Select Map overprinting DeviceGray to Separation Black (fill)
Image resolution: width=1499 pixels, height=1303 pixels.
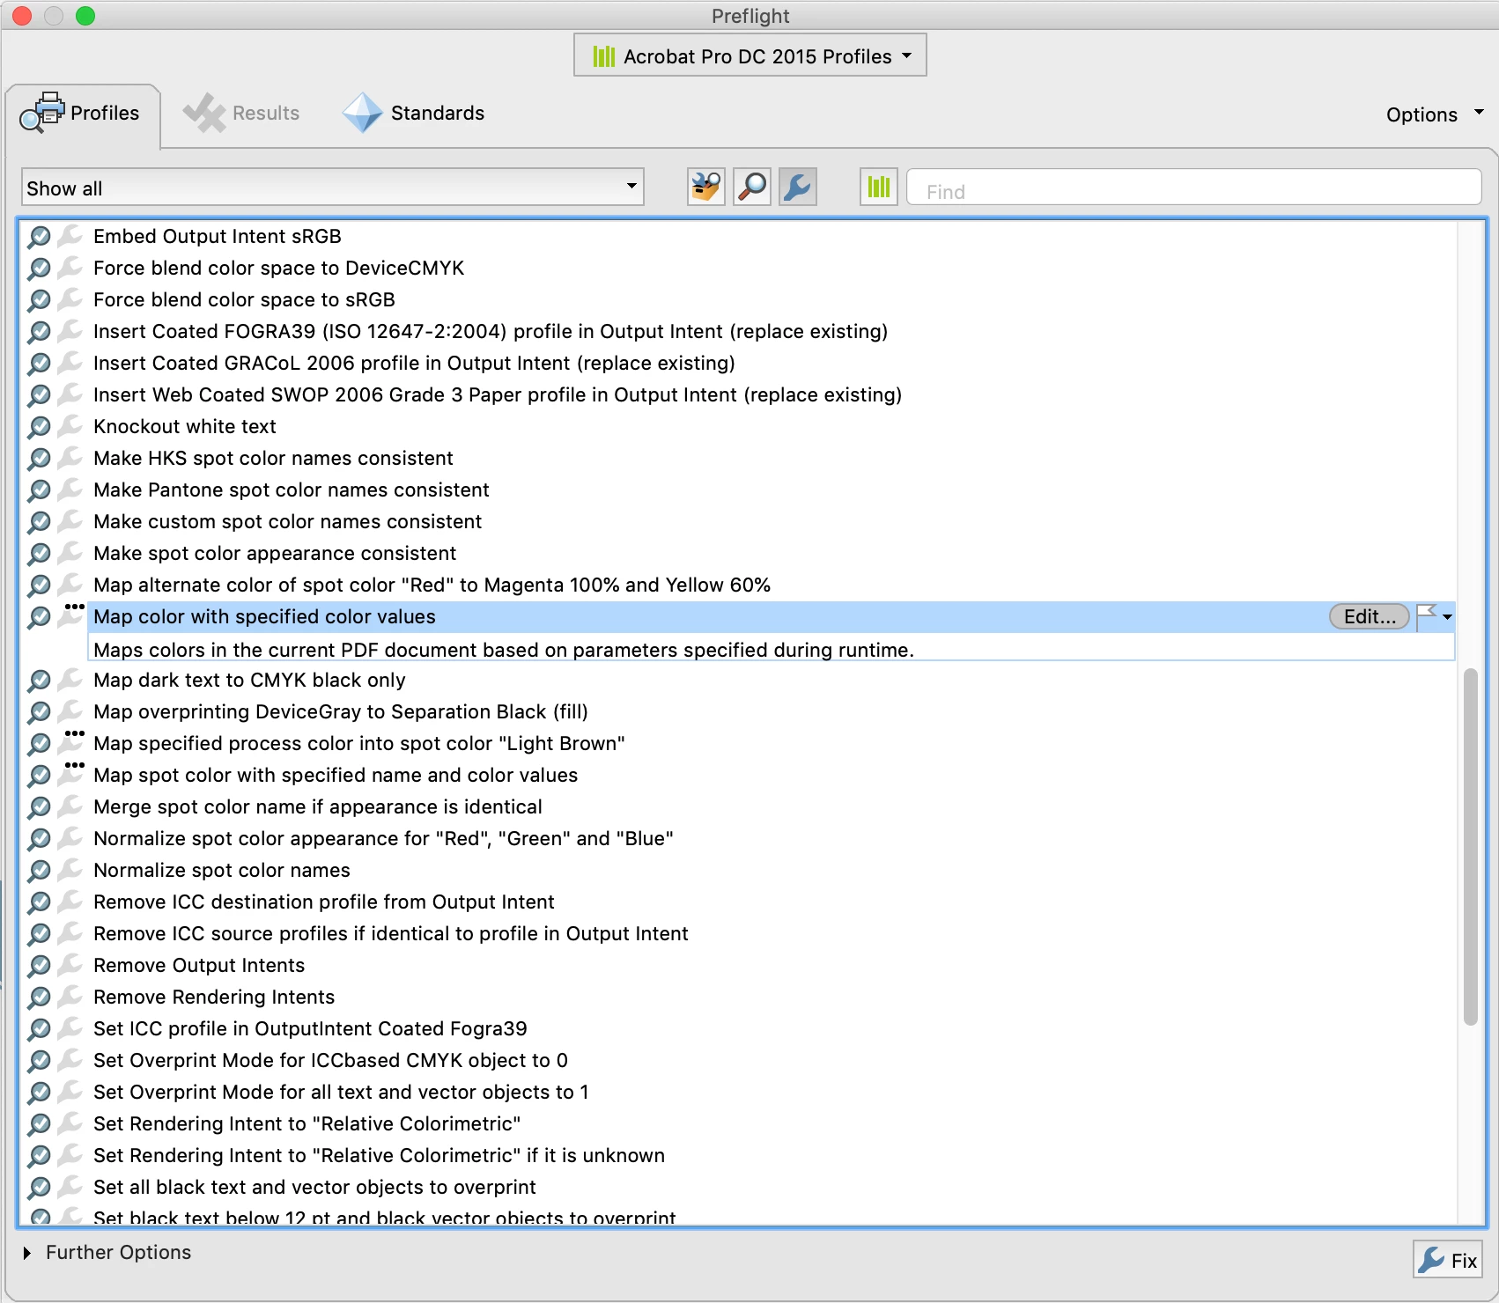341,711
